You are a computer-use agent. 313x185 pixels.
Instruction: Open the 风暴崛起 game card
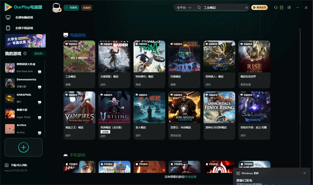tap(184, 64)
